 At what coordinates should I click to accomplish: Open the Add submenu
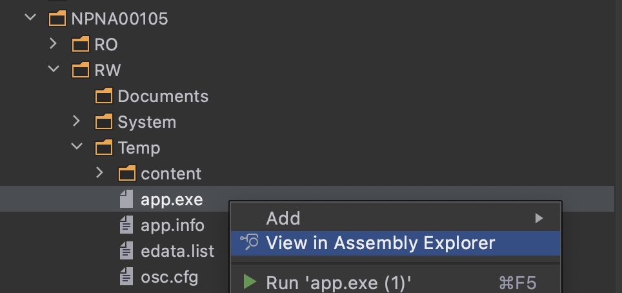pos(396,218)
